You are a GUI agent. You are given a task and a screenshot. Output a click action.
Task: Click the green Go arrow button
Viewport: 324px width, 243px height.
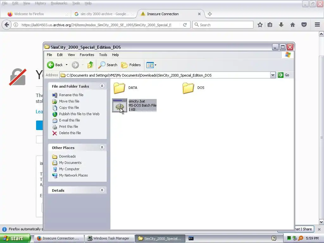pos(280,75)
